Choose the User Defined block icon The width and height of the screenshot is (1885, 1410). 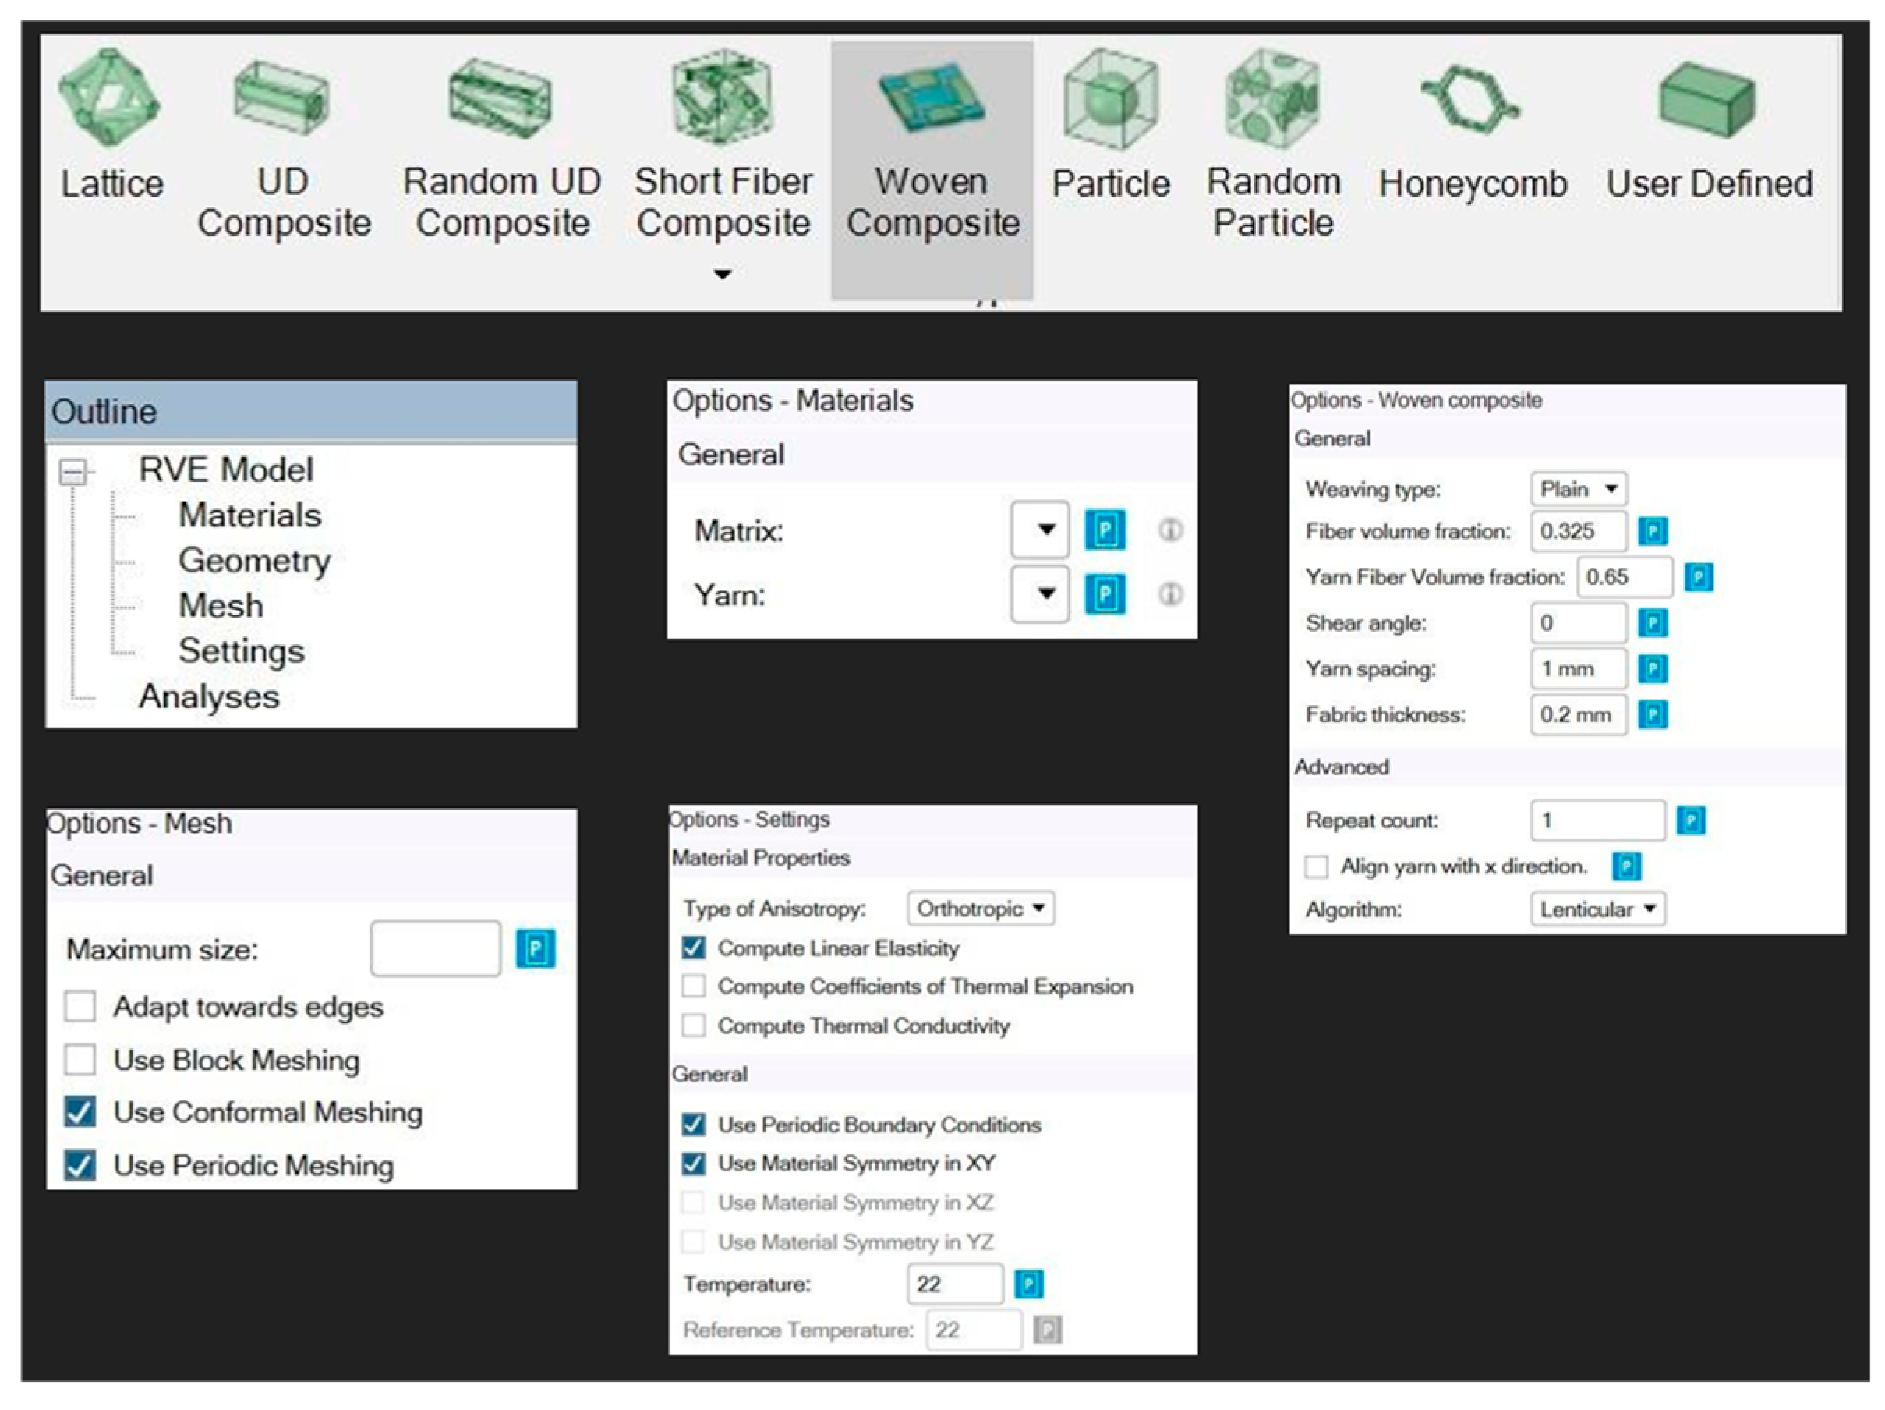1707,101
